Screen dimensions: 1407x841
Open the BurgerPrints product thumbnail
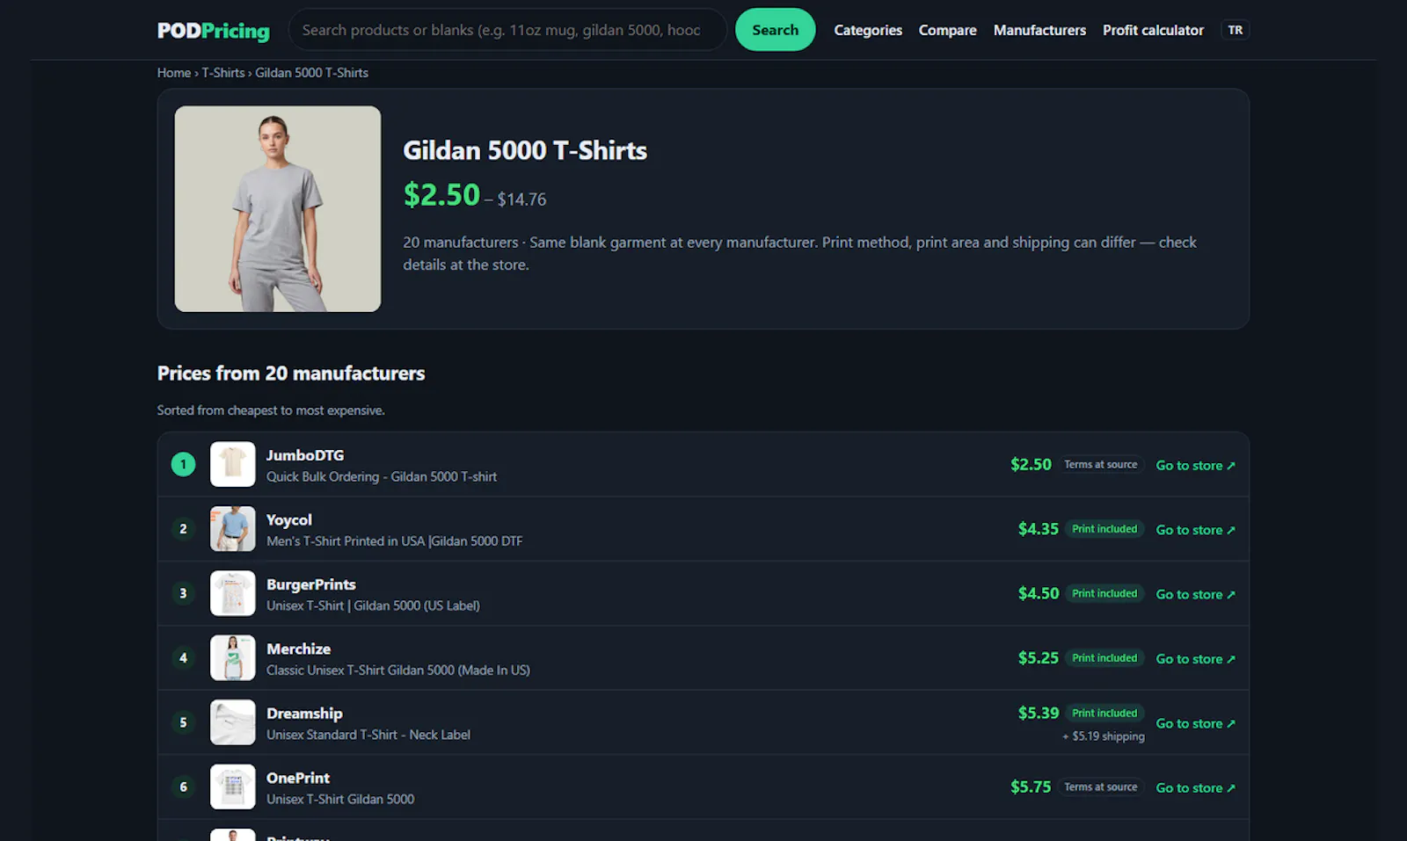click(x=233, y=593)
